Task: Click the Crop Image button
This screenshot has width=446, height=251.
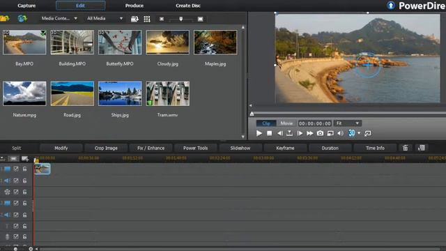Action: (106, 148)
